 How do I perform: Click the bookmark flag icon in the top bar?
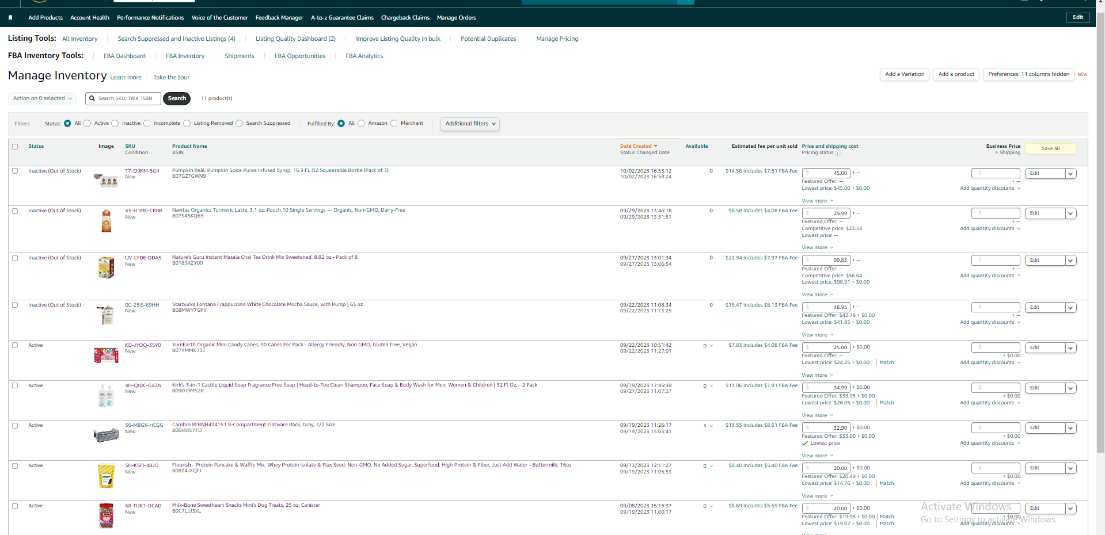[10, 18]
